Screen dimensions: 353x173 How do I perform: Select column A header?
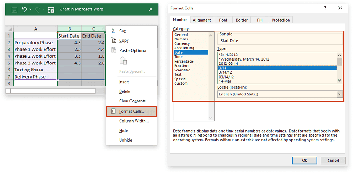coord(36,29)
